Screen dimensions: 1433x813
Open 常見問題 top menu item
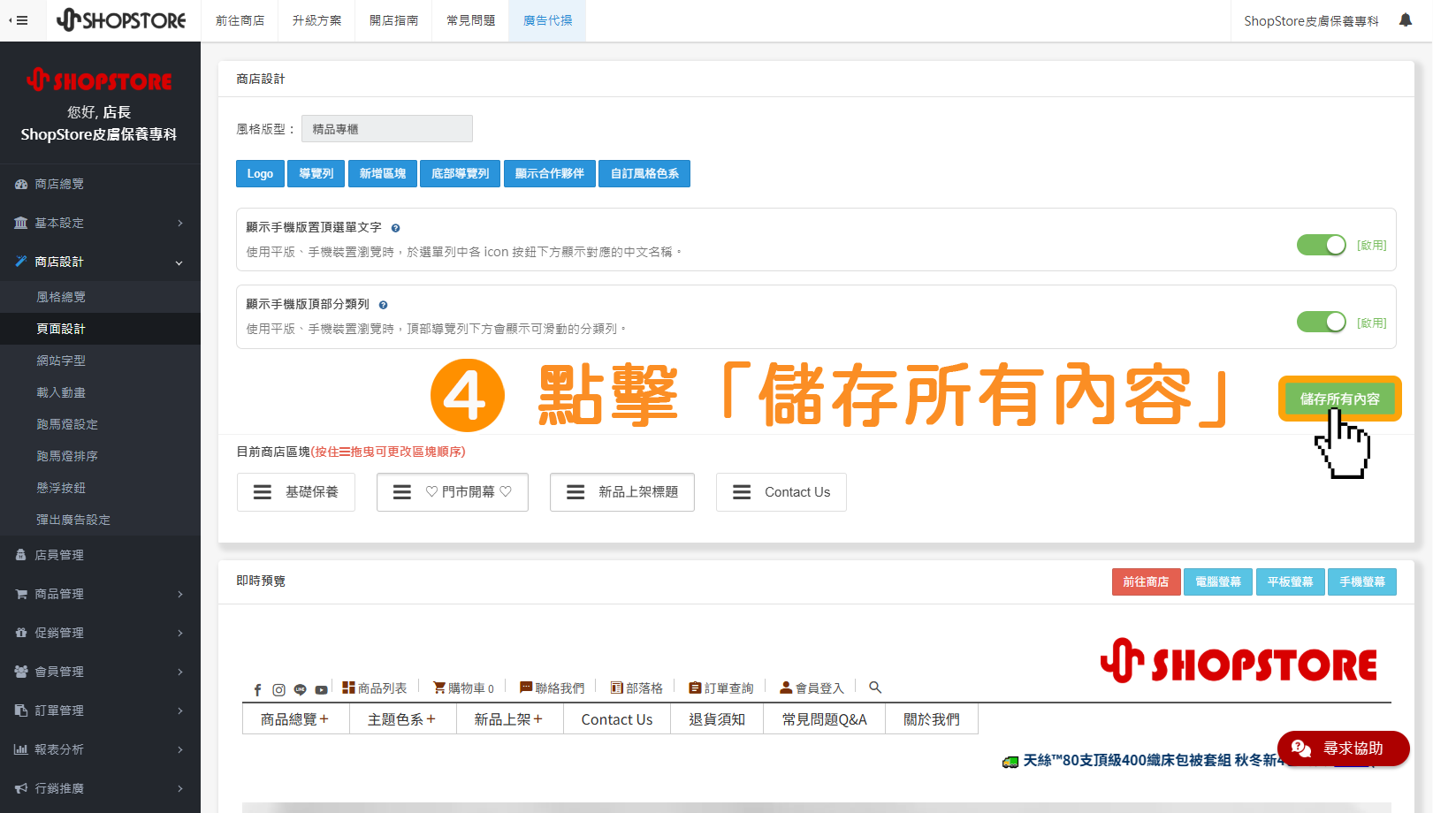pos(471,20)
